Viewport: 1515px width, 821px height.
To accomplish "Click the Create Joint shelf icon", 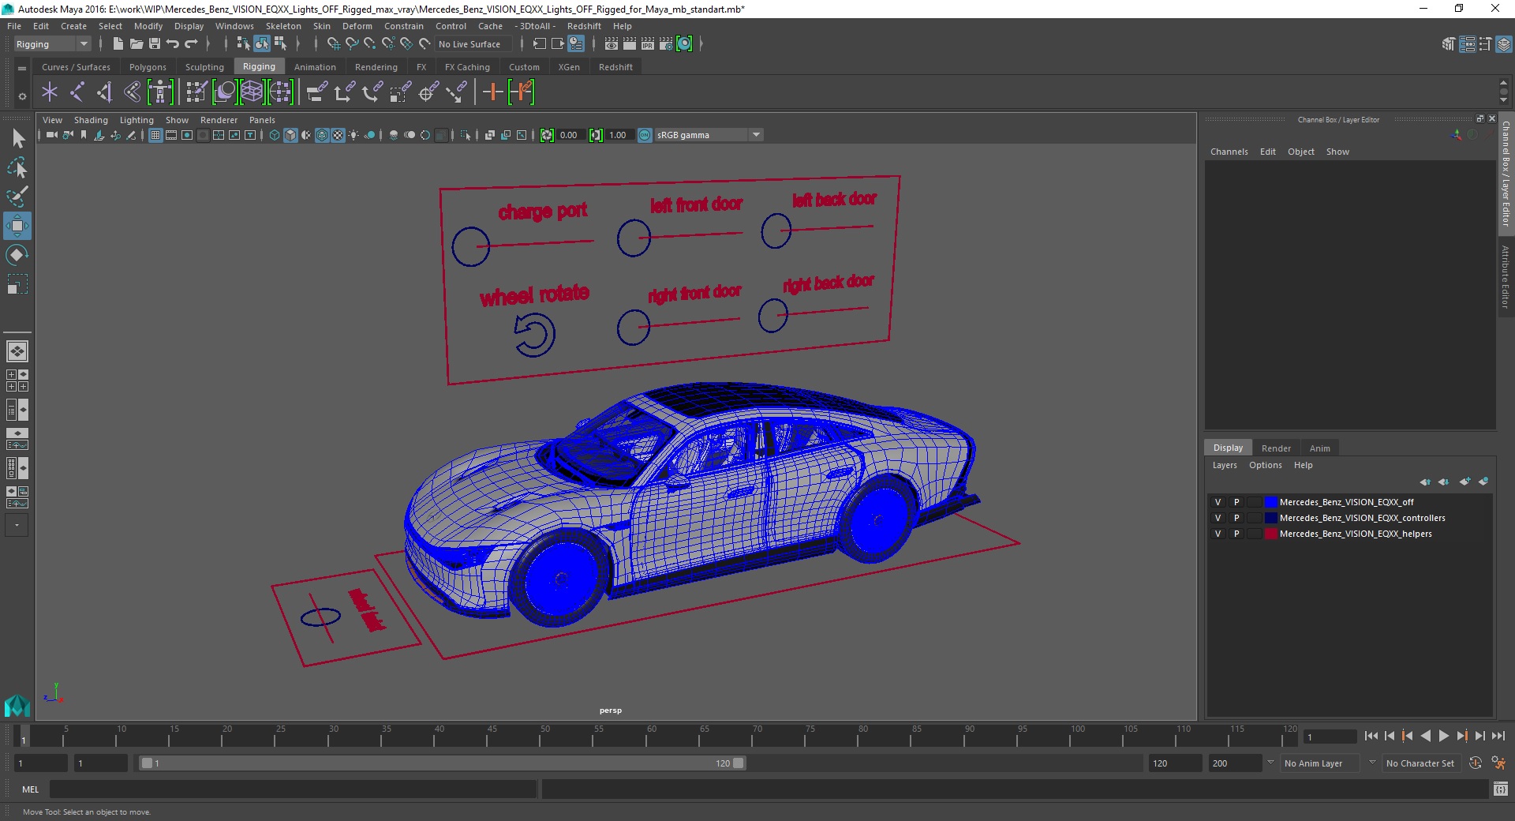I will pyautogui.click(x=77, y=92).
